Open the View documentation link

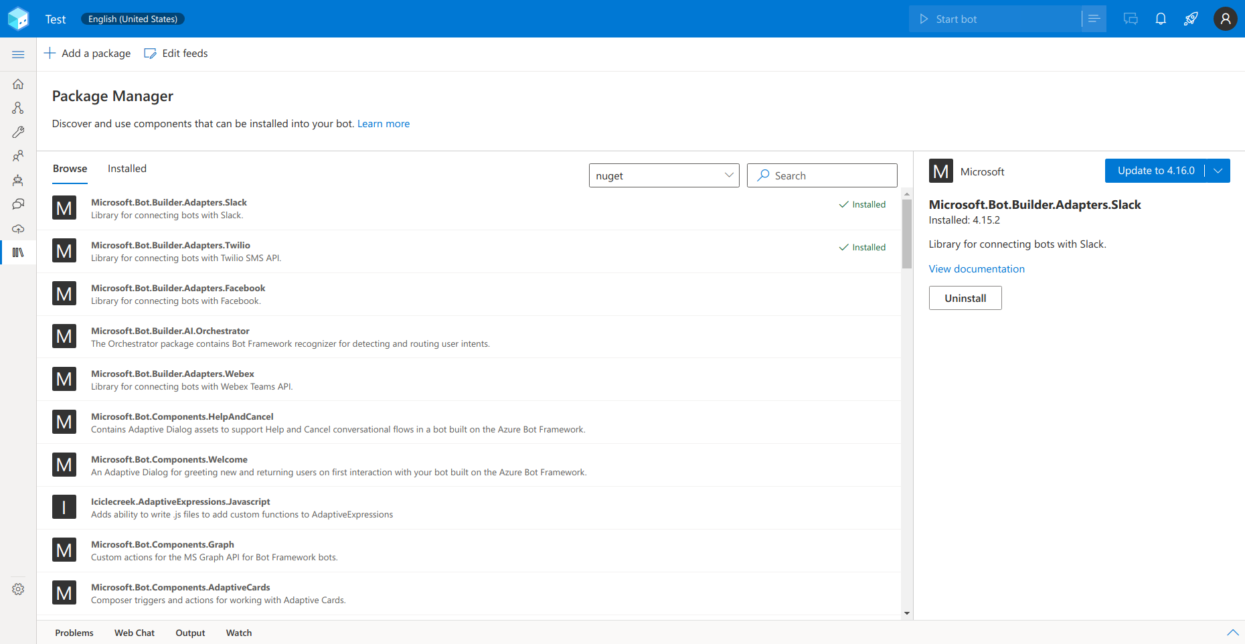point(977,269)
